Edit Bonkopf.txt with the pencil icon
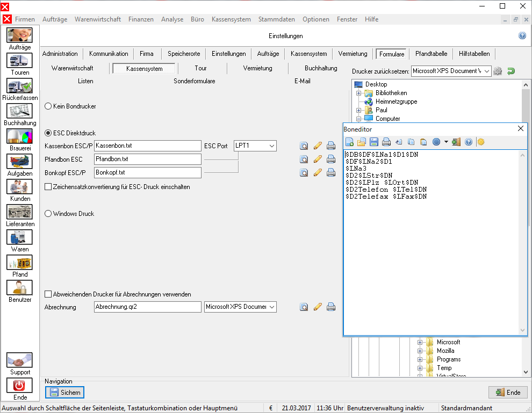 (x=318, y=172)
